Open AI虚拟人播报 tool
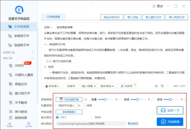Viewport: 191px width, 130px height. 21,75
